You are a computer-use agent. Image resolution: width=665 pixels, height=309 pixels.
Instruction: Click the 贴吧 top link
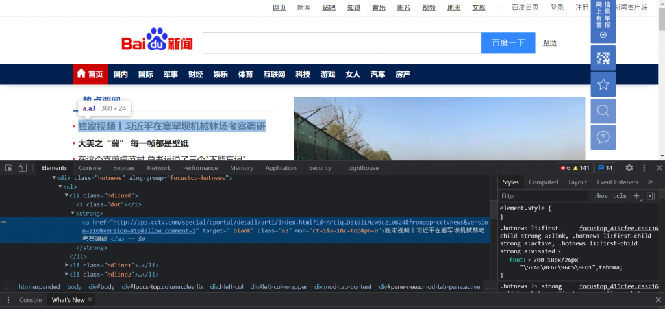tap(329, 7)
